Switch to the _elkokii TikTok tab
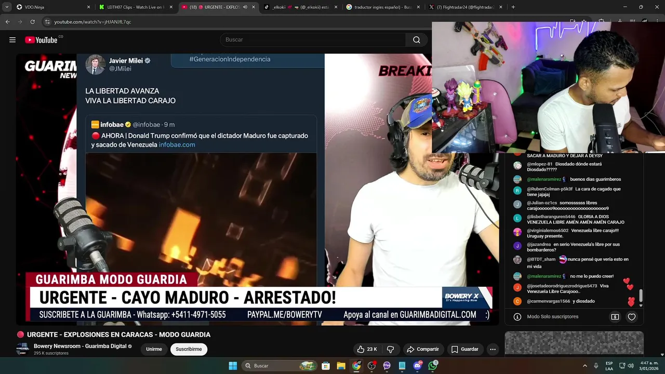Image resolution: width=665 pixels, height=374 pixels. (x=301, y=7)
